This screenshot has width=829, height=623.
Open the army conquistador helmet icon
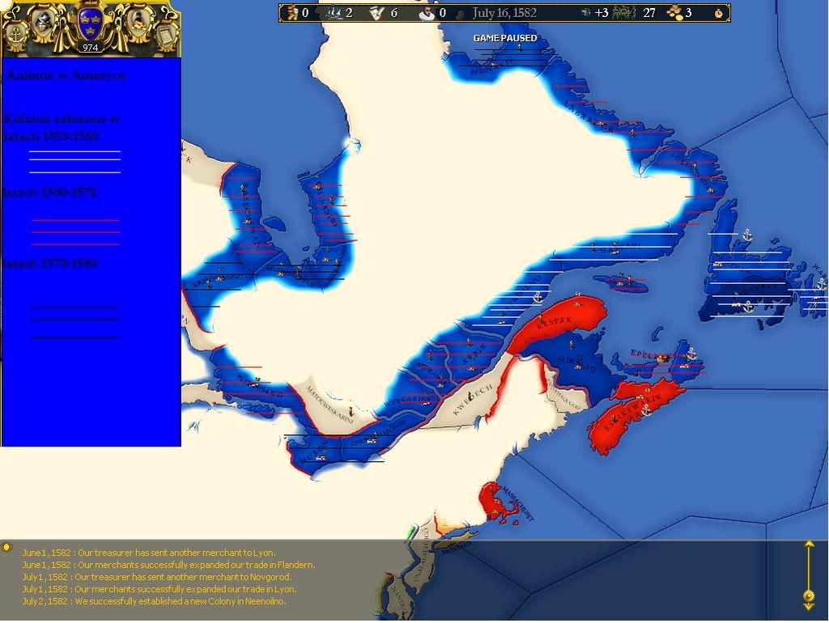coord(43,23)
